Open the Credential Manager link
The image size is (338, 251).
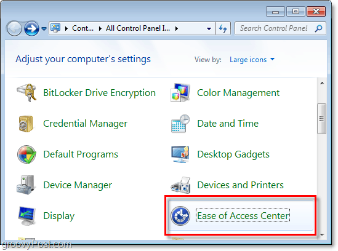click(x=85, y=124)
